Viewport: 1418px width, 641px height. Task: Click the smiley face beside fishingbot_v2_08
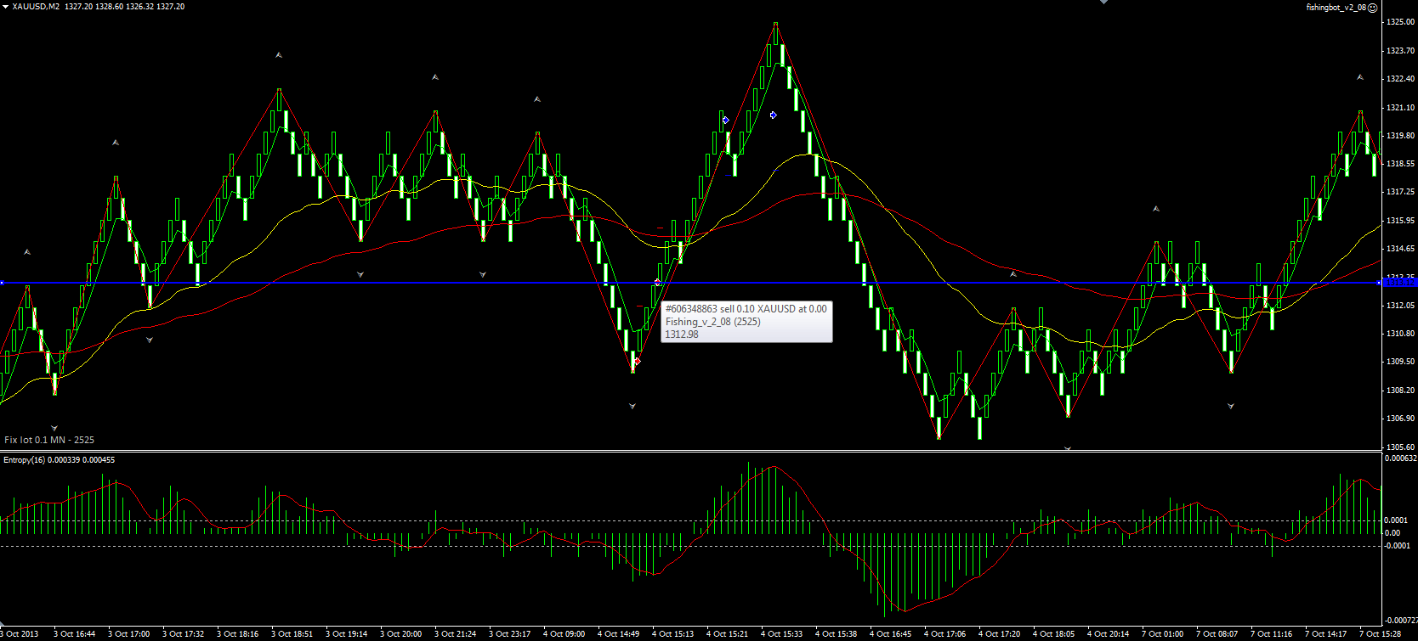[x=1372, y=7]
